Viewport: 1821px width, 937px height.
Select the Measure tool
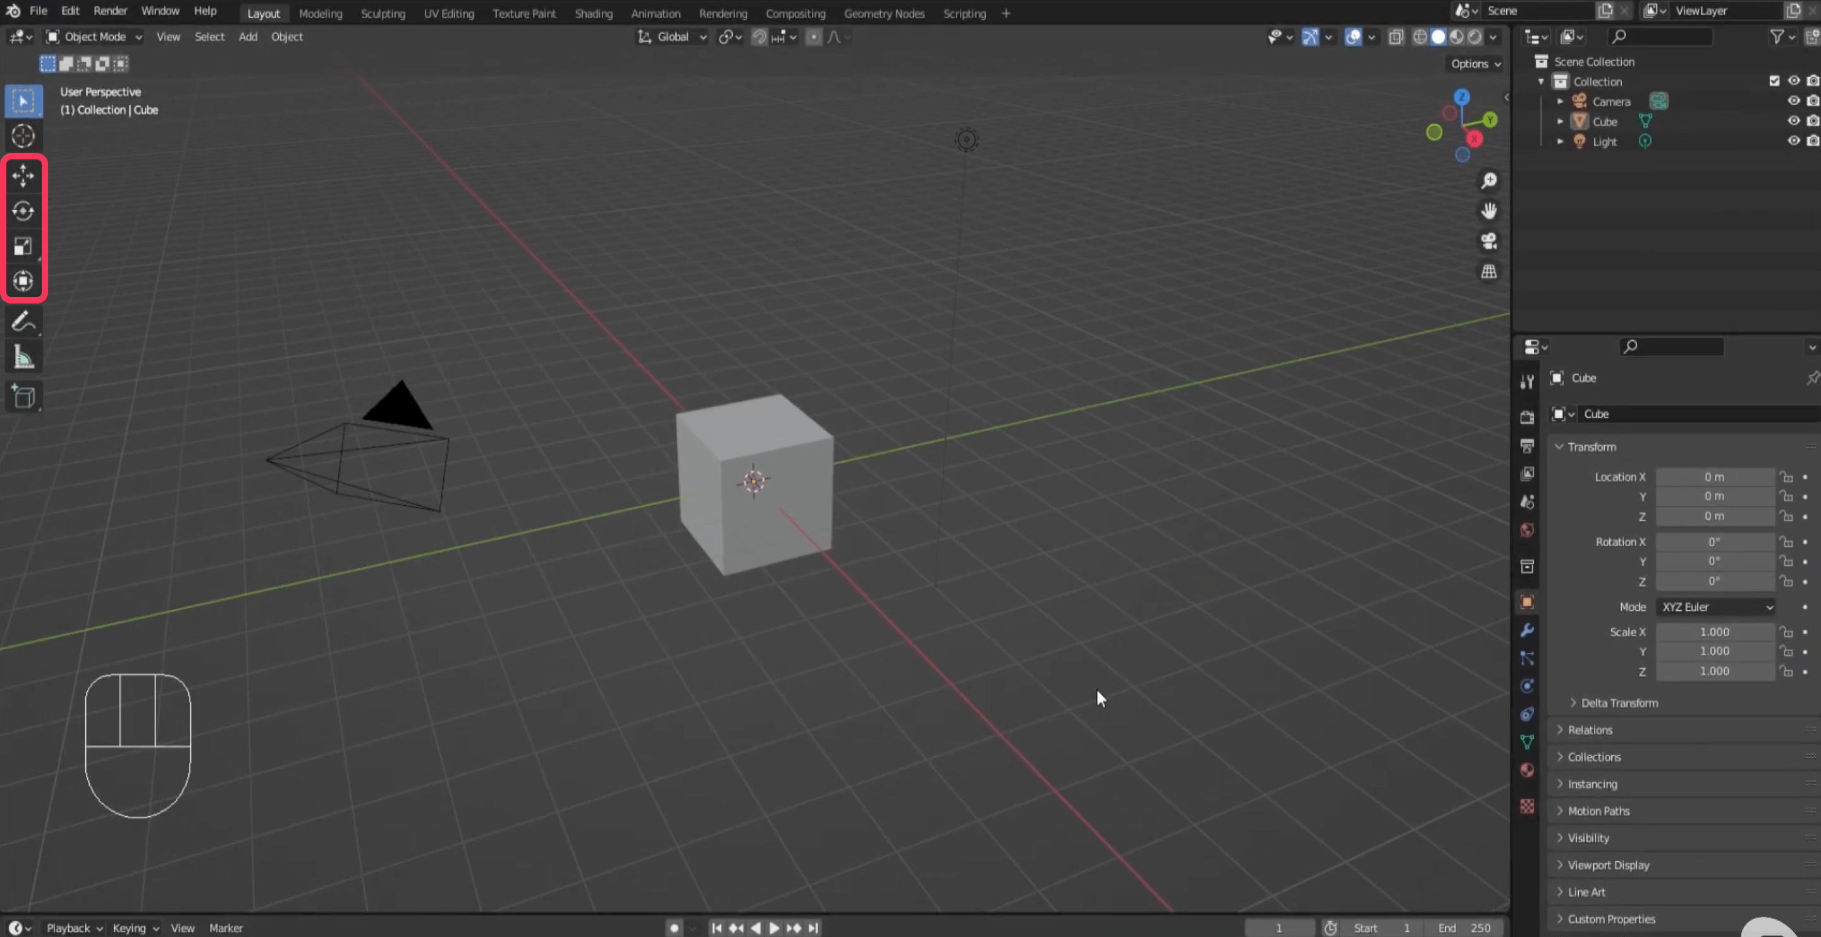(x=23, y=356)
